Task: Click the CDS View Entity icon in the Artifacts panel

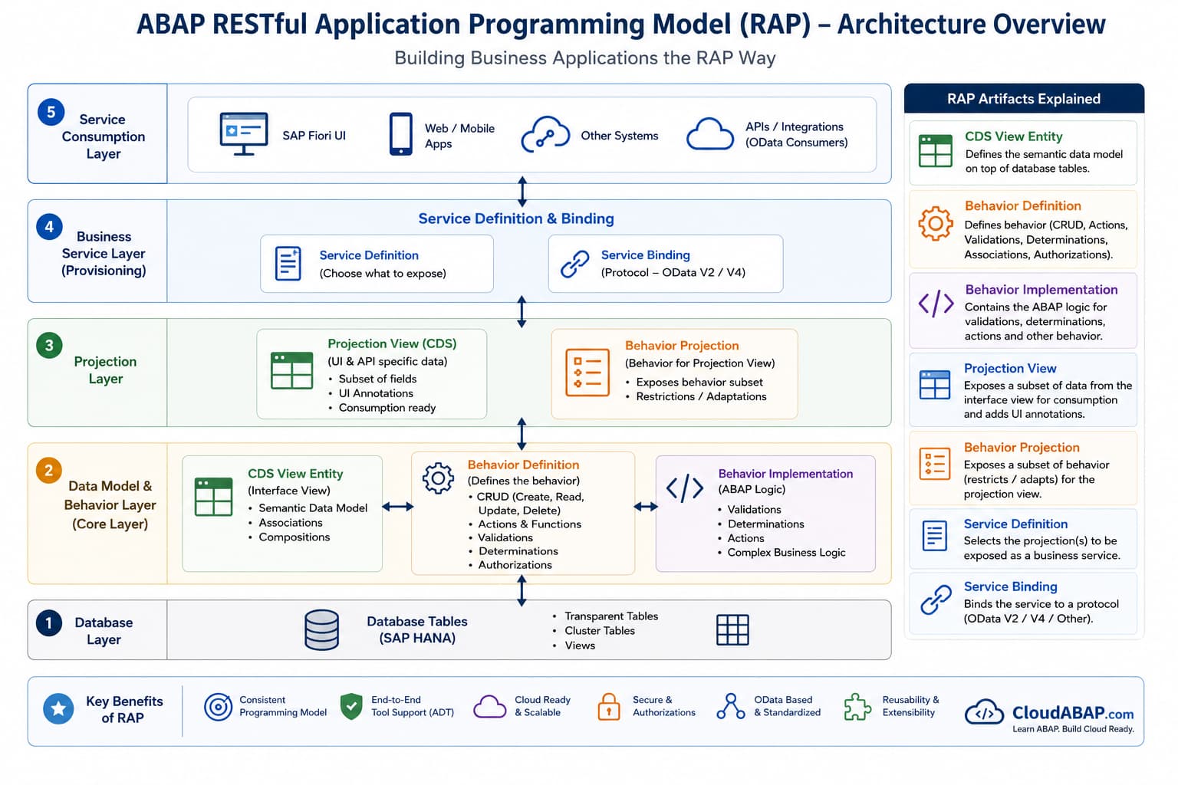Action: click(x=936, y=151)
